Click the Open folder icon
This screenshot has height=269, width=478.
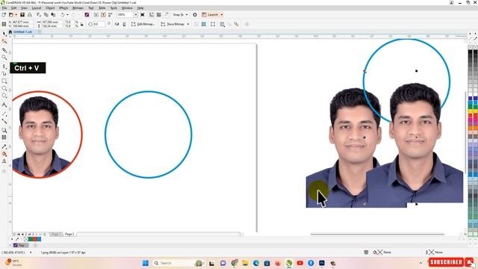pyautogui.click(x=11, y=15)
